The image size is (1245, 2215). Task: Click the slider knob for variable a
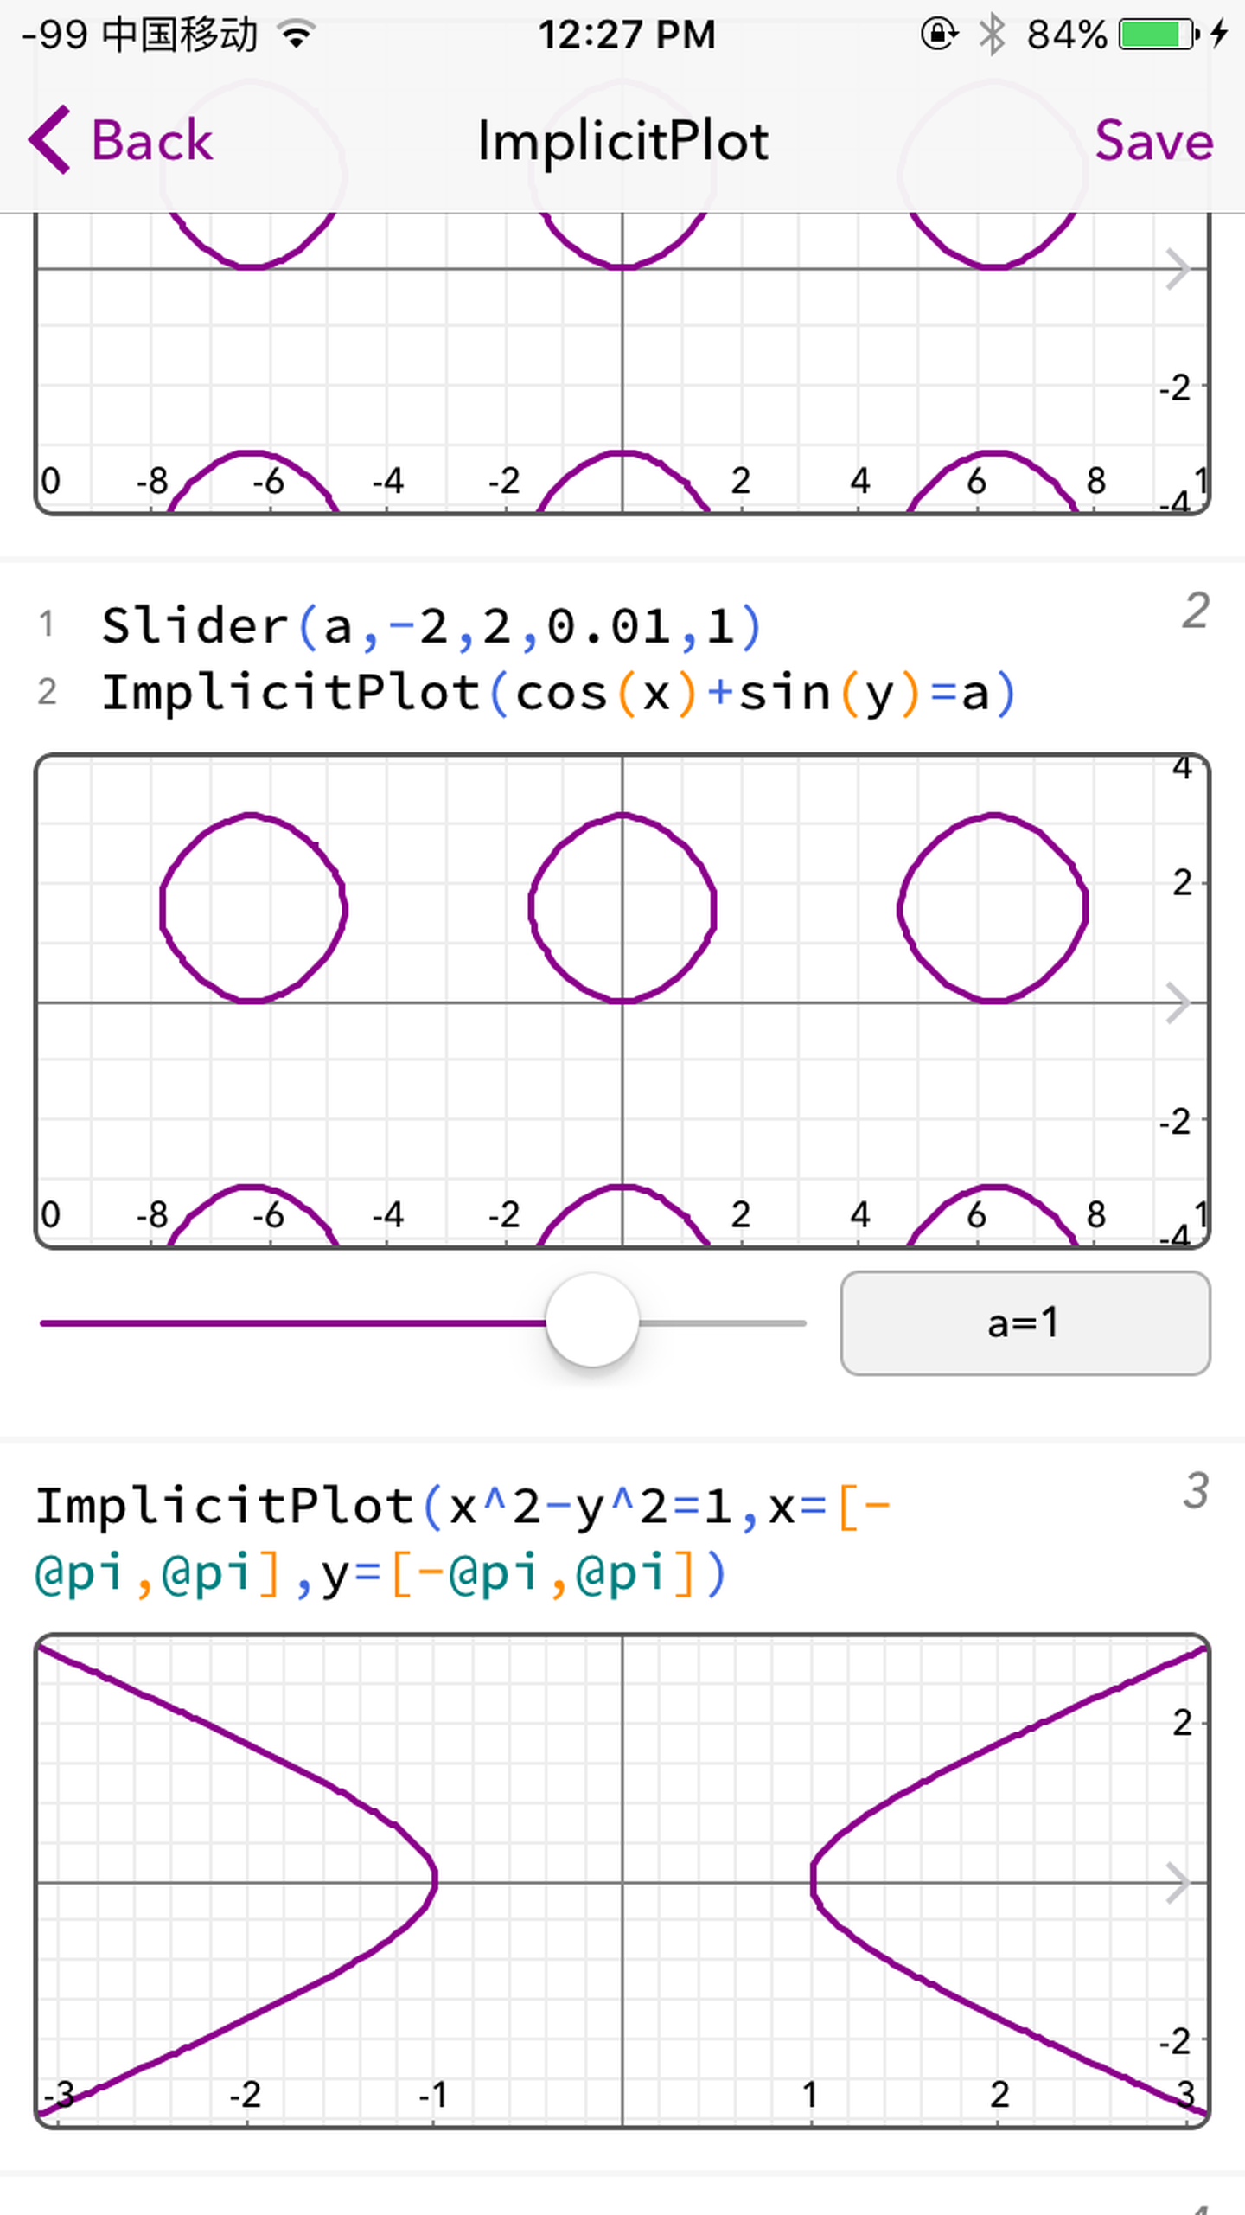[592, 1321]
